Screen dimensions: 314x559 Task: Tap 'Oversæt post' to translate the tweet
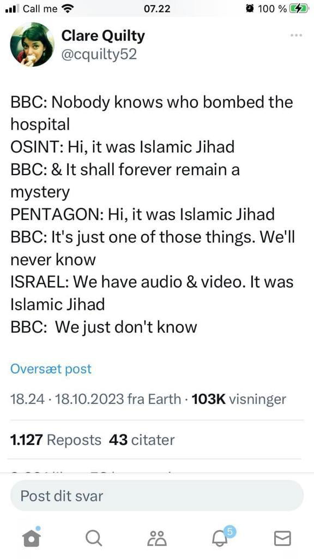click(50, 369)
